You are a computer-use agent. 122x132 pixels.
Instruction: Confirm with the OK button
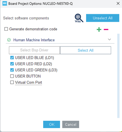(x=51, y=124)
